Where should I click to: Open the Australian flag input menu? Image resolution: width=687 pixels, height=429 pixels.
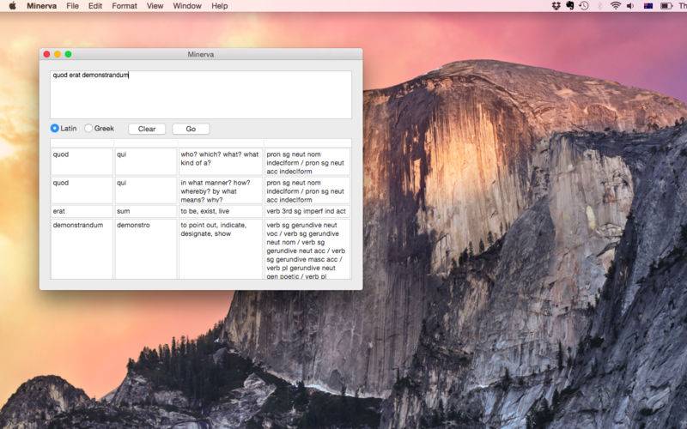pyautogui.click(x=648, y=6)
